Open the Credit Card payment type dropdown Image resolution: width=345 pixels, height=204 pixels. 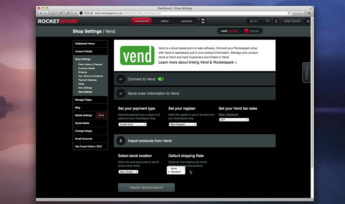(x=132, y=124)
